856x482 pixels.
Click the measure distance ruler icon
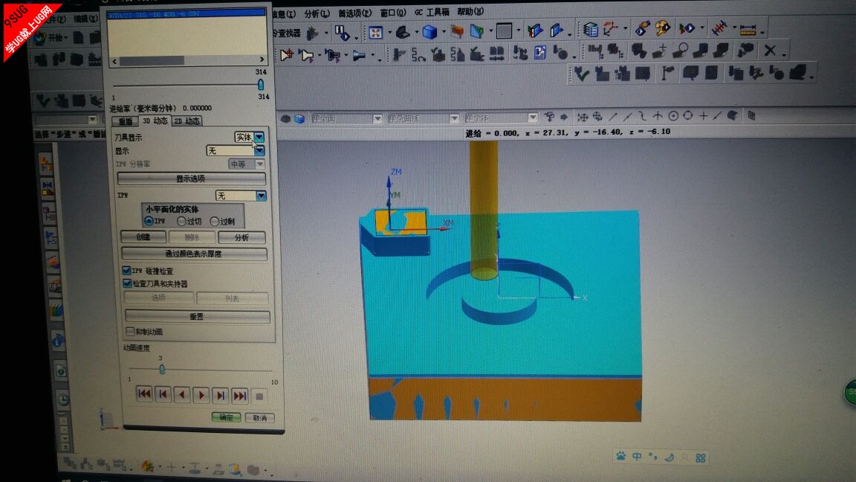pyautogui.click(x=748, y=28)
